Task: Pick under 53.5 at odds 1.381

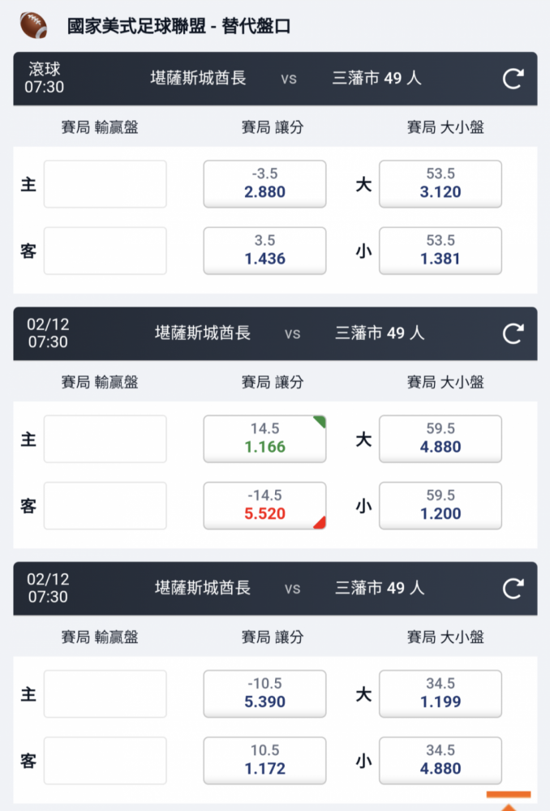Action: 440,251
